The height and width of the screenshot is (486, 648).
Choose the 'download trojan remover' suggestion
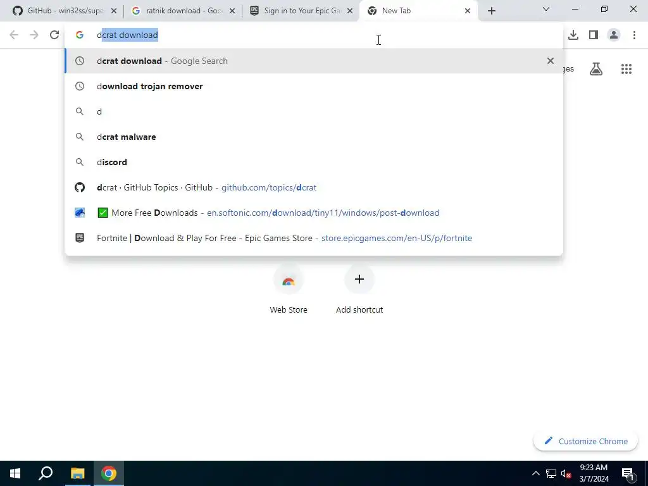click(314, 86)
